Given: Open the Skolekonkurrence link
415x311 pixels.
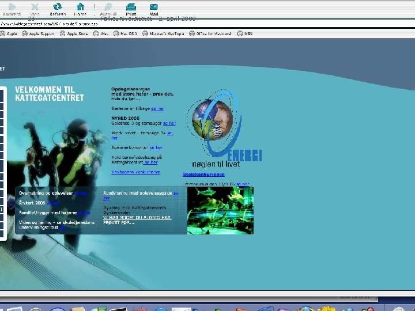Looking at the screenshot, I should (203, 175).
